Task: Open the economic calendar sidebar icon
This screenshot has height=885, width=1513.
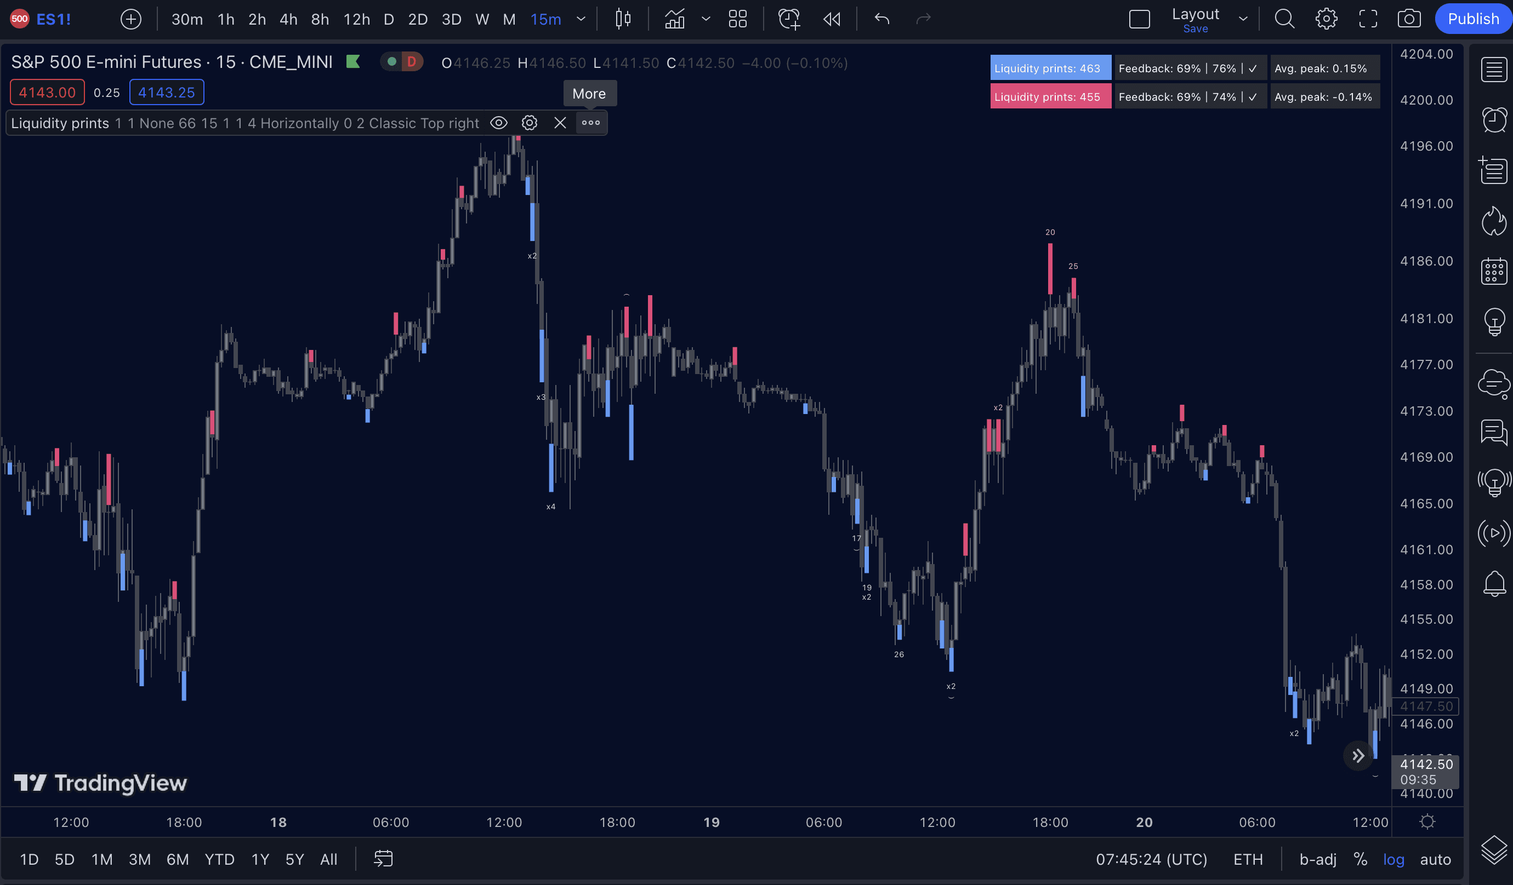Action: click(x=1494, y=271)
